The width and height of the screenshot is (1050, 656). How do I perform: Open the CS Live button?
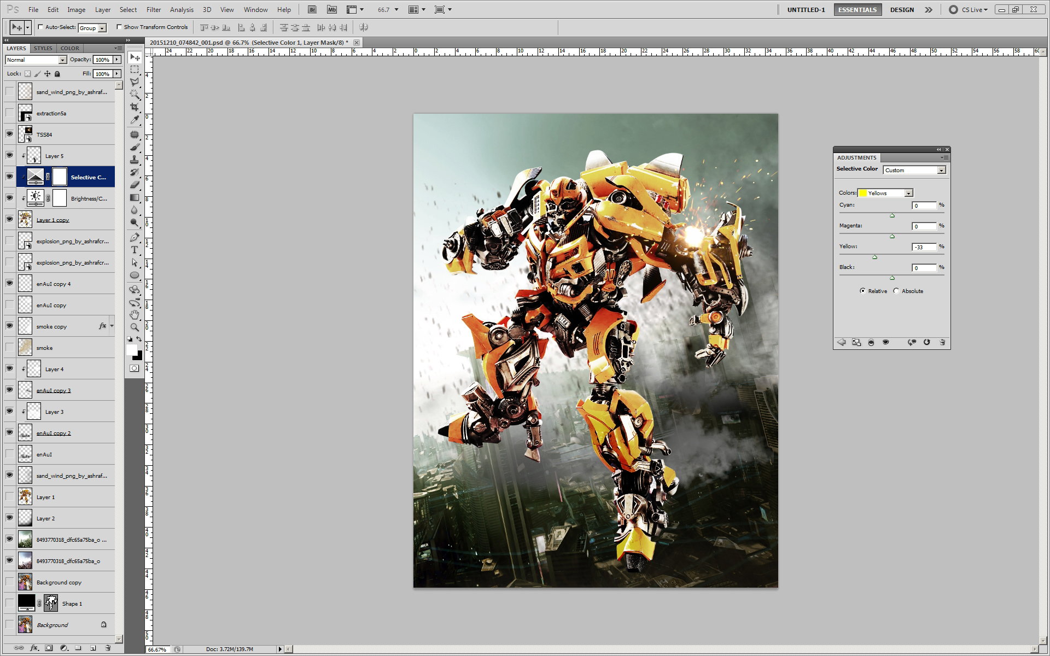click(x=969, y=9)
